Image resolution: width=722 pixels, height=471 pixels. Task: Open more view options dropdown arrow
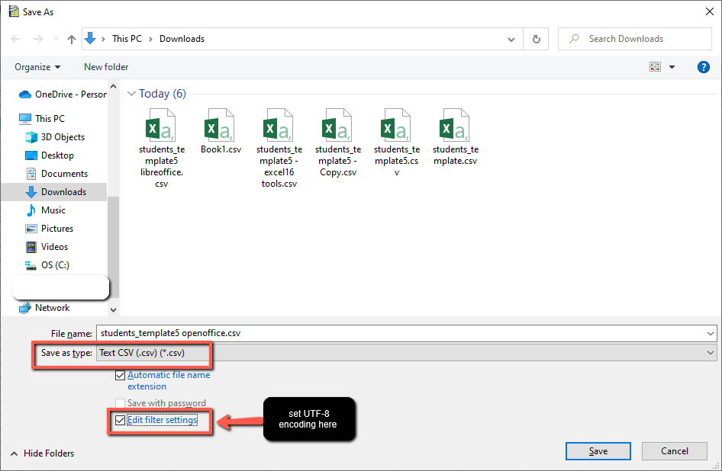coord(672,67)
